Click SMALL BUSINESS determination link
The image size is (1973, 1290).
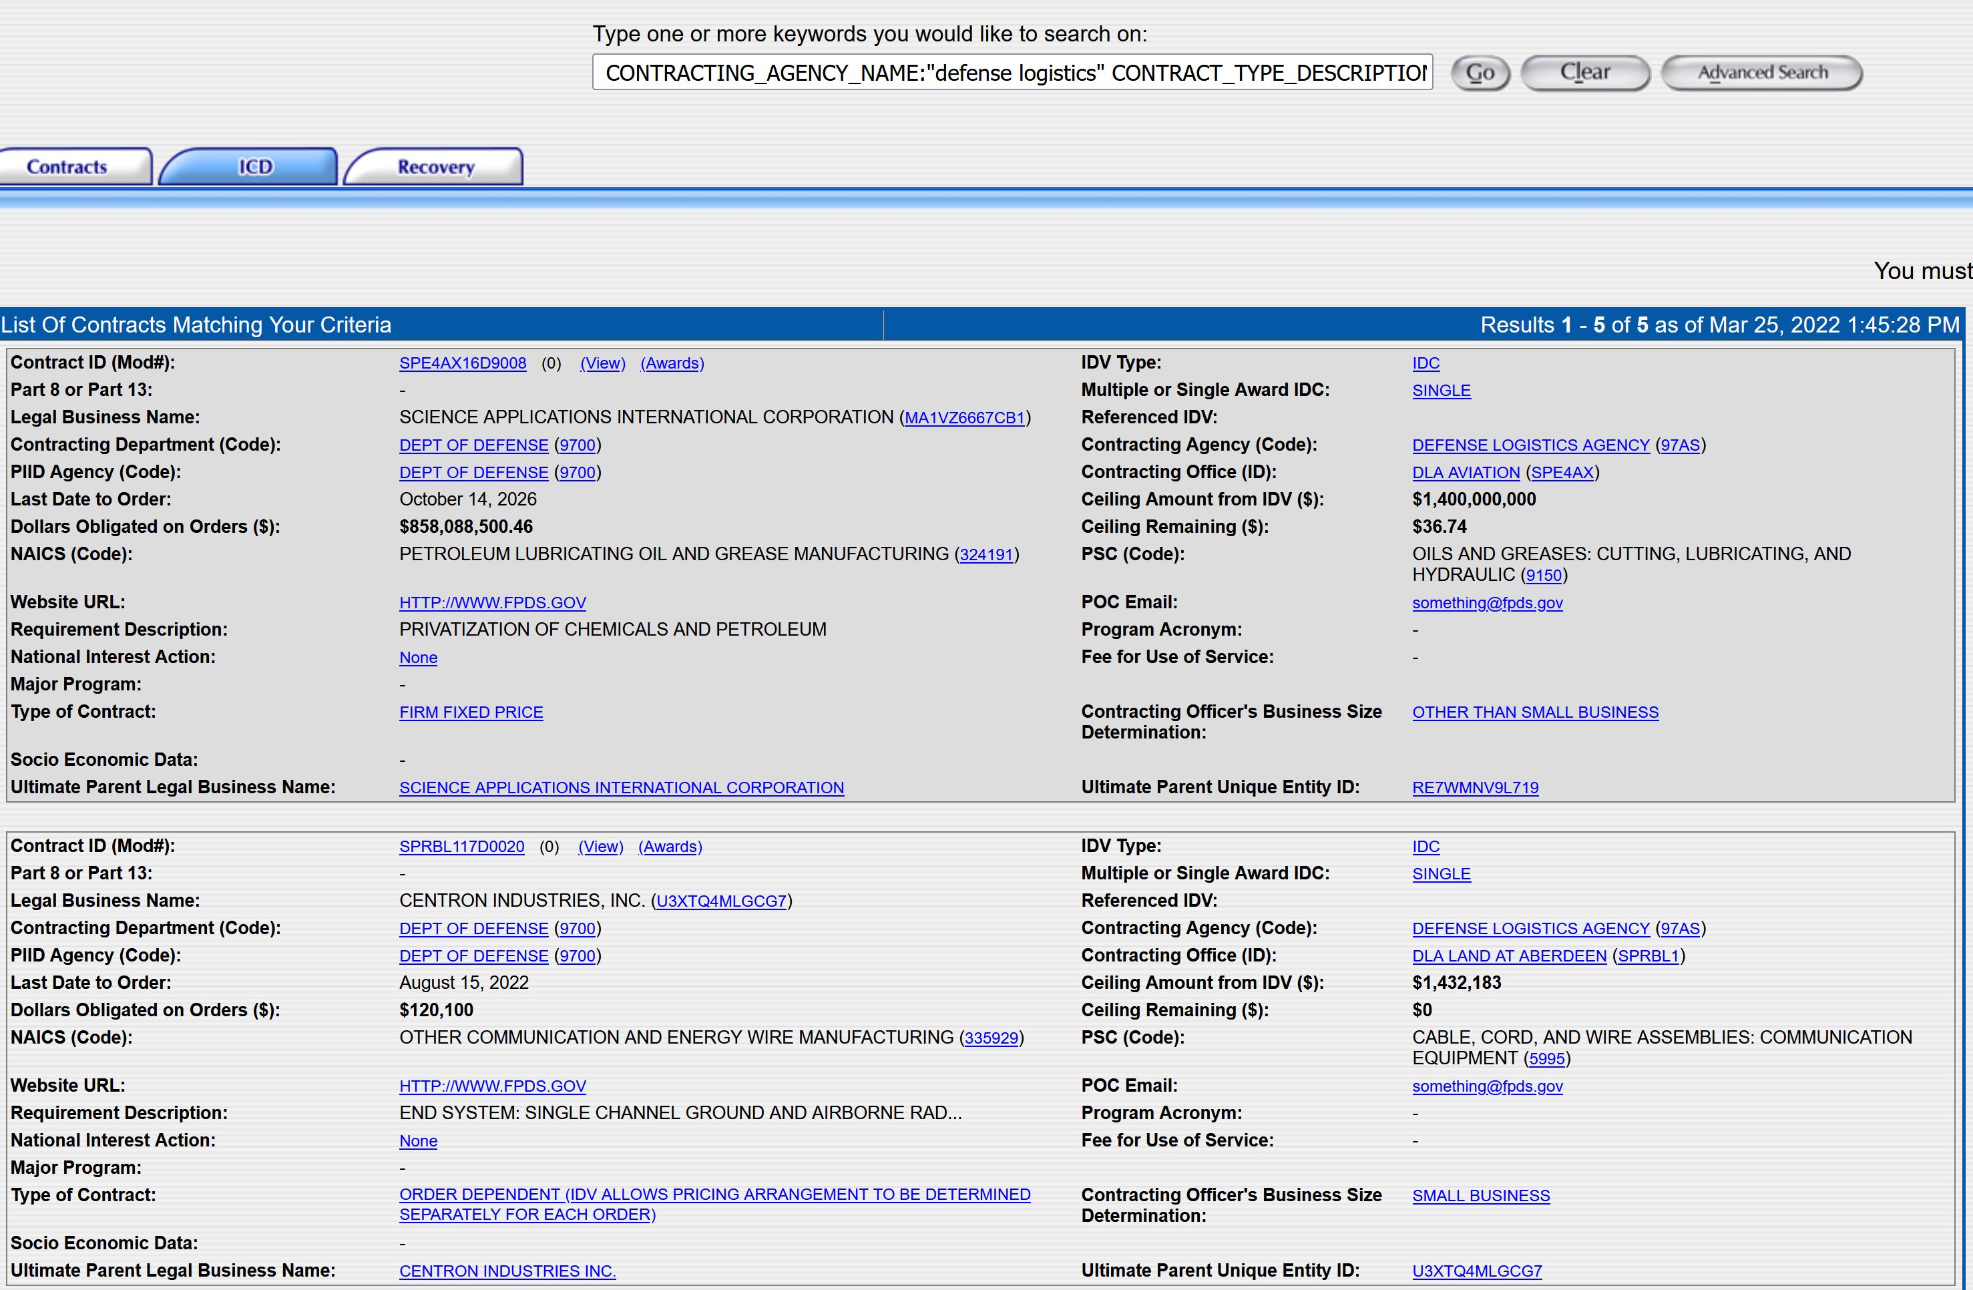point(1482,1195)
